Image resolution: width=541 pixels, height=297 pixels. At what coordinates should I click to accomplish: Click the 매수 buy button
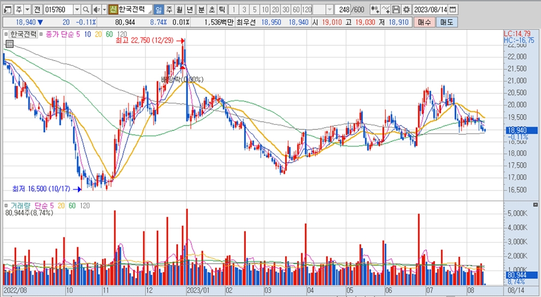coord(425,22)
